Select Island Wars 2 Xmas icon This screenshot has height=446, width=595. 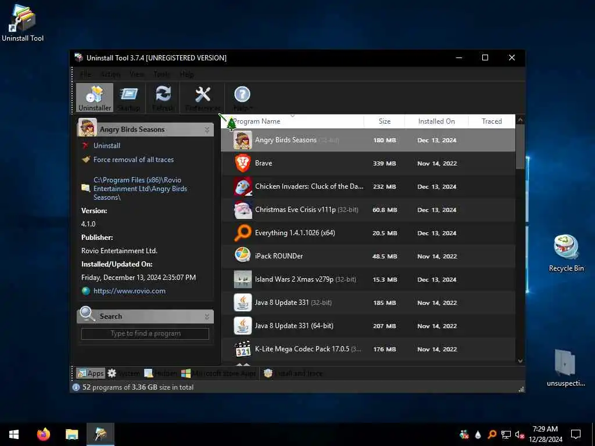click(243, 279)
